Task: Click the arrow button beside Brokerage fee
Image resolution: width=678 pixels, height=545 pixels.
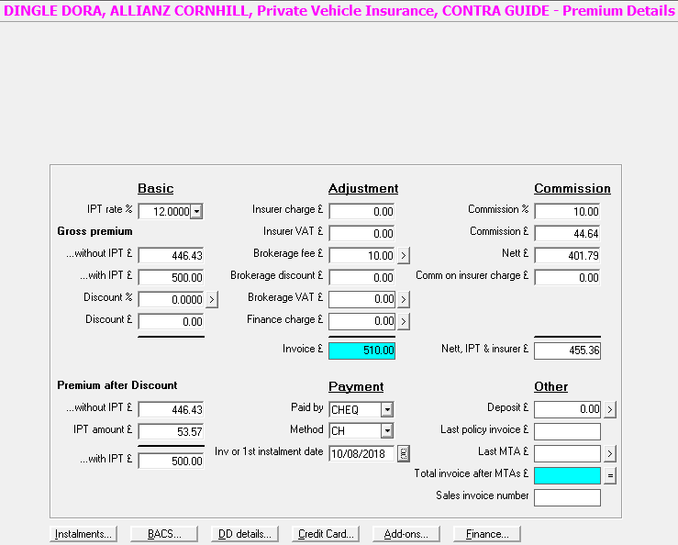Action: [x=404, y=255]
